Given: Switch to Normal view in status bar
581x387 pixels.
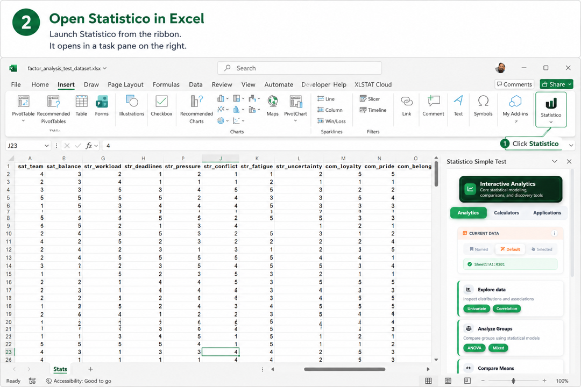Looking at the screenshot, I should pyautogui.click(x=428, y=381).
